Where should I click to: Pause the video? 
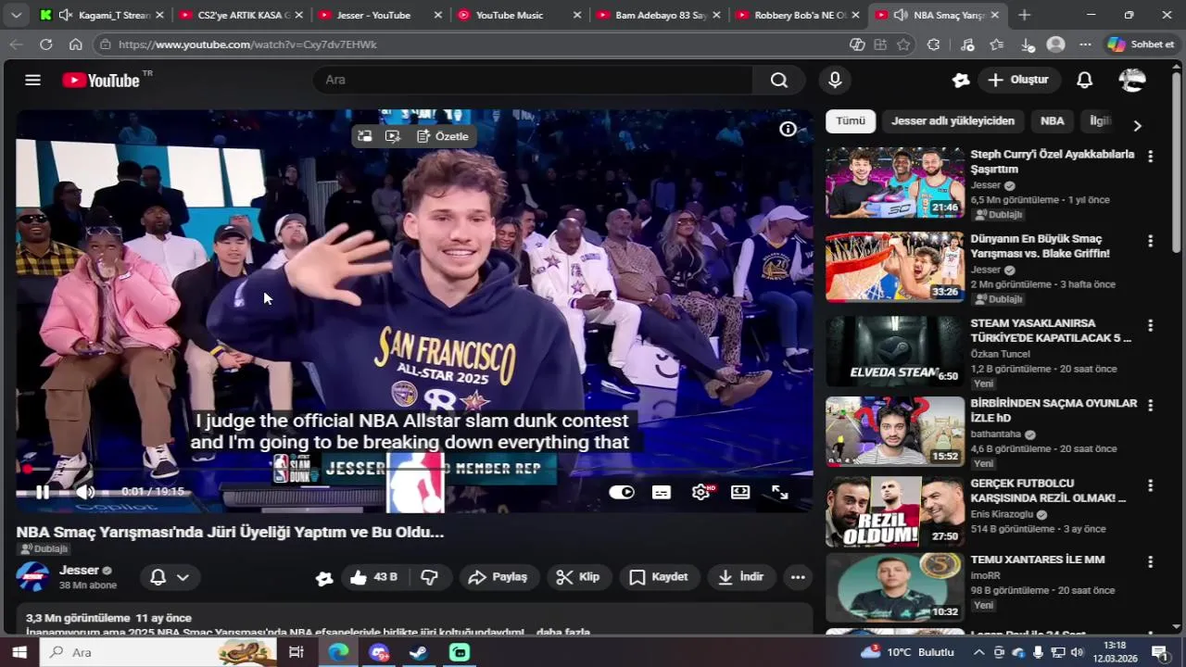[42, 492]
